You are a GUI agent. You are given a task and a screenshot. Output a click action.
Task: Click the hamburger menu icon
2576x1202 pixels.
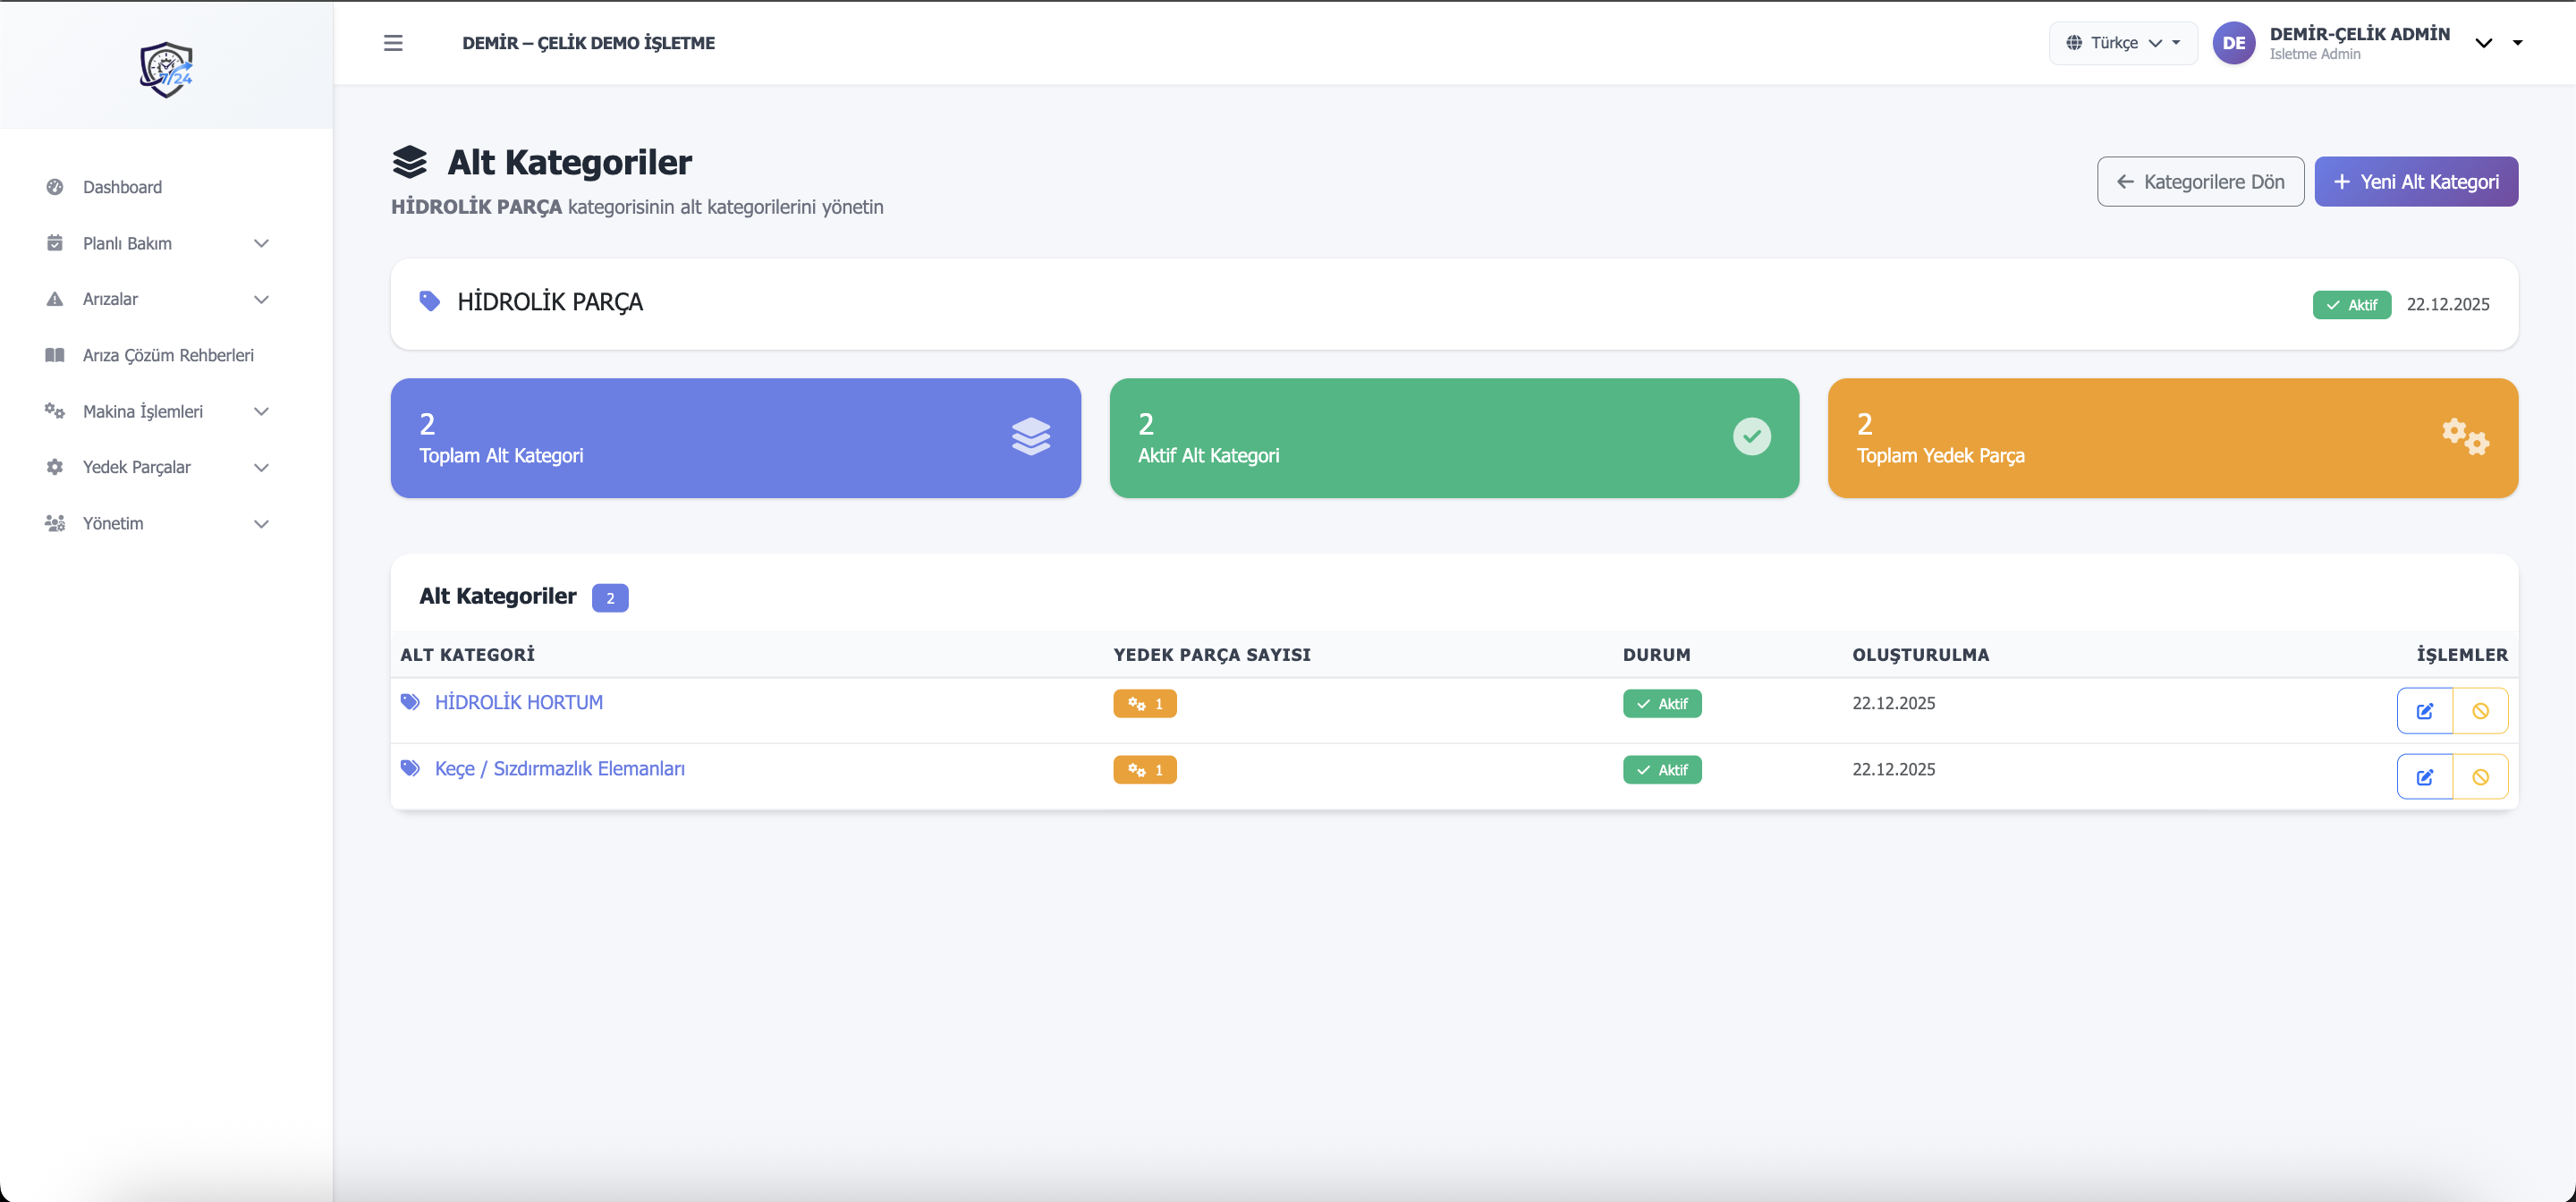tap(393, 43)
